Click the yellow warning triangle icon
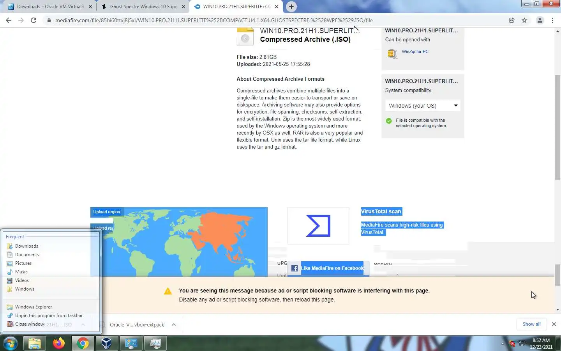This screenshot has height=351, width=561. point(168,291)
